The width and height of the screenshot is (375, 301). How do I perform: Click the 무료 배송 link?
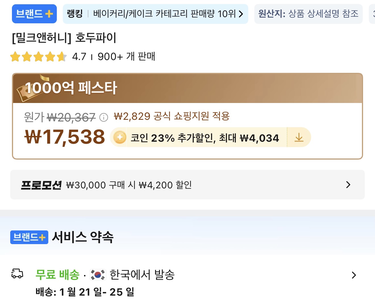pos(57,275)
